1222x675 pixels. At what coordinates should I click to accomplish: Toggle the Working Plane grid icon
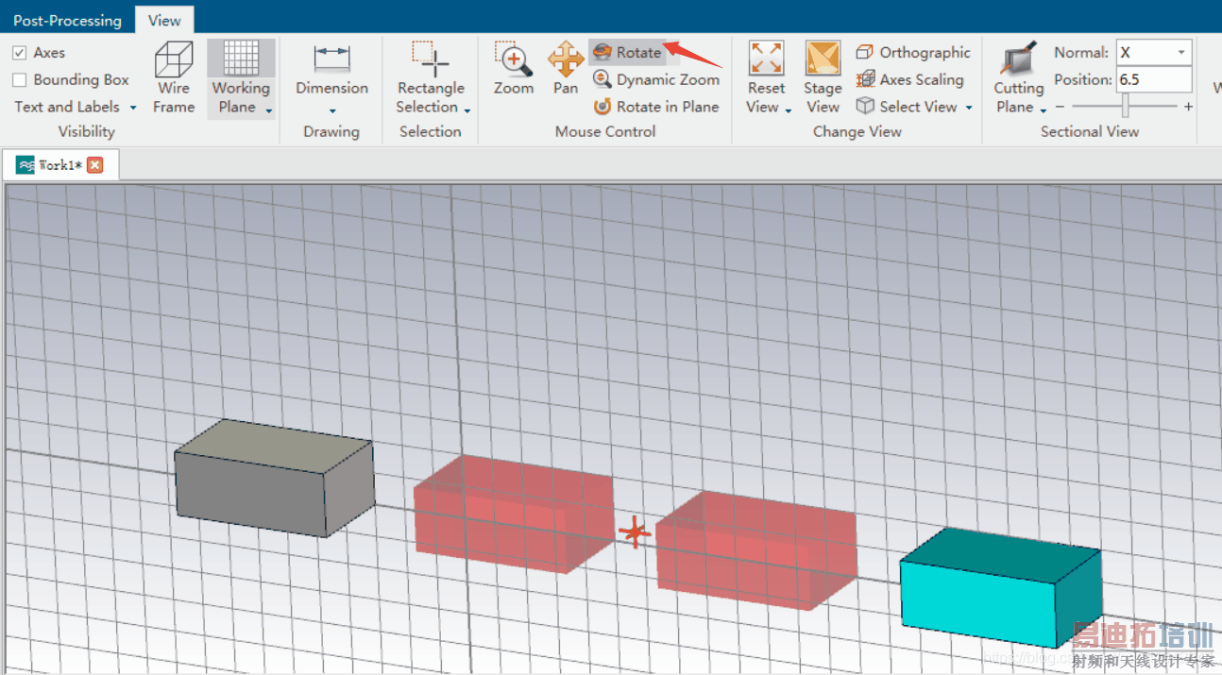(241, 59)
